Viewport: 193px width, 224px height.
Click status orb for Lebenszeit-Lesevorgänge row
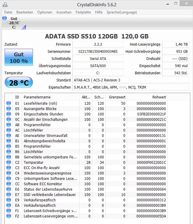pos(9,216)
